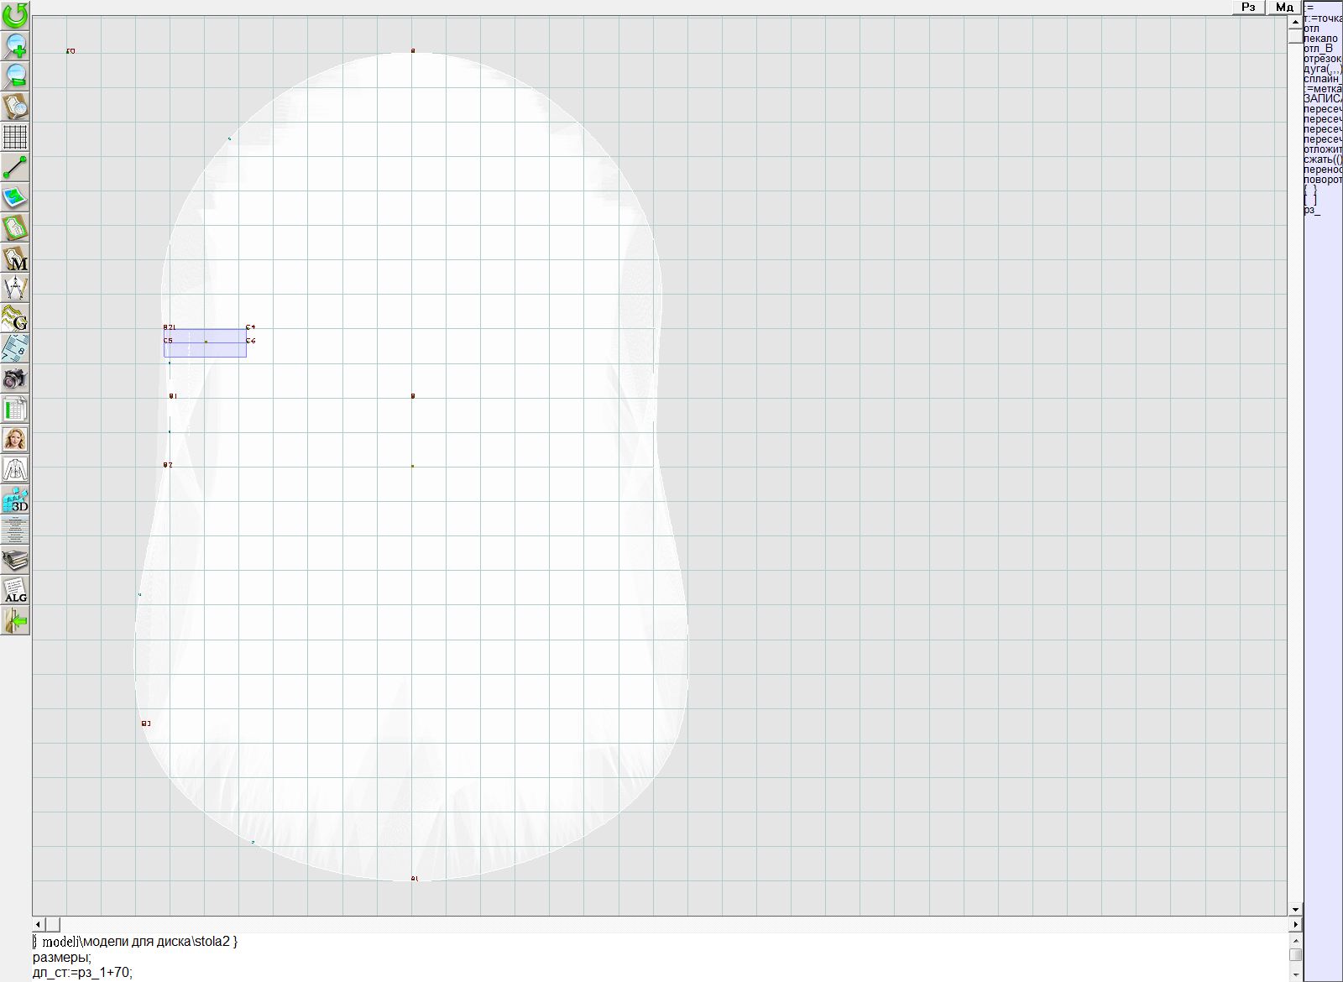
Task: Select 'ЗАПИСАТЬ' entry in command list
Action: point(1323,99)
